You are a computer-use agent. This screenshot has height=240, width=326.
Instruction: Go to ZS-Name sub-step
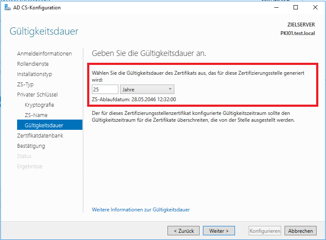click(x=36, y=115)
